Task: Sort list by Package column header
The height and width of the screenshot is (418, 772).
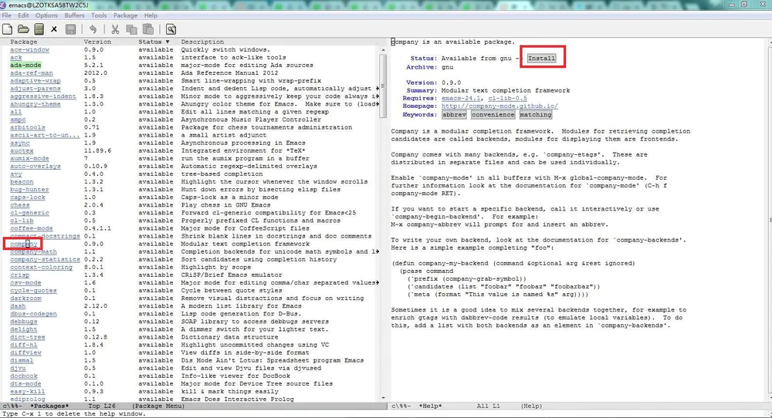Action: coord(24,42)
